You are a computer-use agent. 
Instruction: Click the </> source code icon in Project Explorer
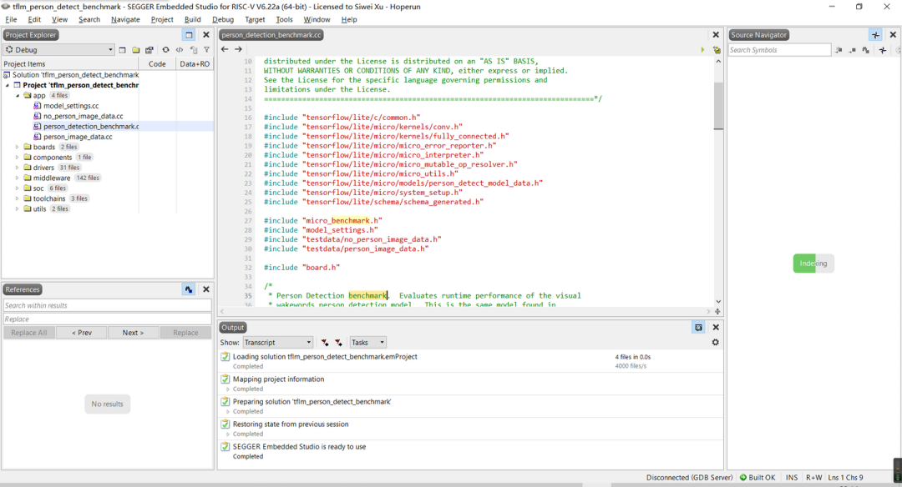point(180,50)
